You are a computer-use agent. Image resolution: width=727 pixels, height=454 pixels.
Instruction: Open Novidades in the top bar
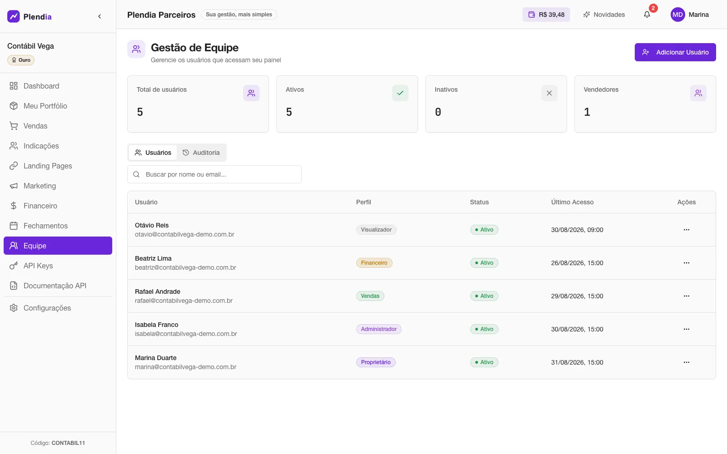pos(604,15)
